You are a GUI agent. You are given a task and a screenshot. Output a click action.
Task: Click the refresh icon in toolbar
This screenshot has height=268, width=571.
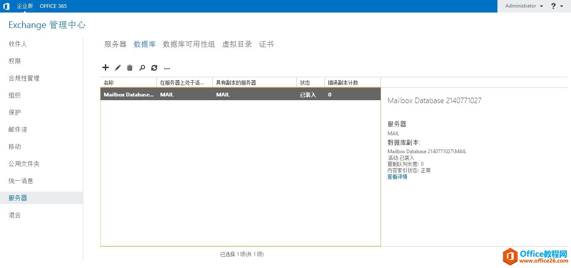(x=154, y=68)
